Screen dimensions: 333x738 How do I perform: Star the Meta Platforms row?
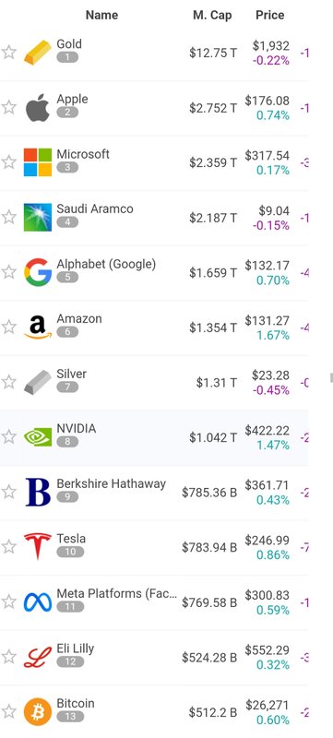click(9, 601)
